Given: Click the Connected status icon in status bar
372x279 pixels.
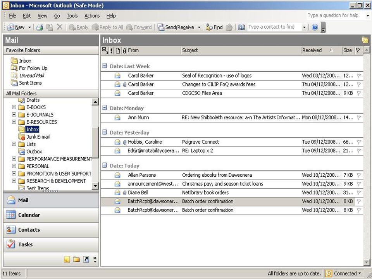Looking at the screenshot, I should 329,274.
